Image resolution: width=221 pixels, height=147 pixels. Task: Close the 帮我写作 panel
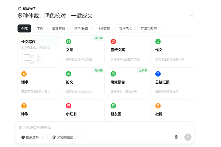point(191,16)
